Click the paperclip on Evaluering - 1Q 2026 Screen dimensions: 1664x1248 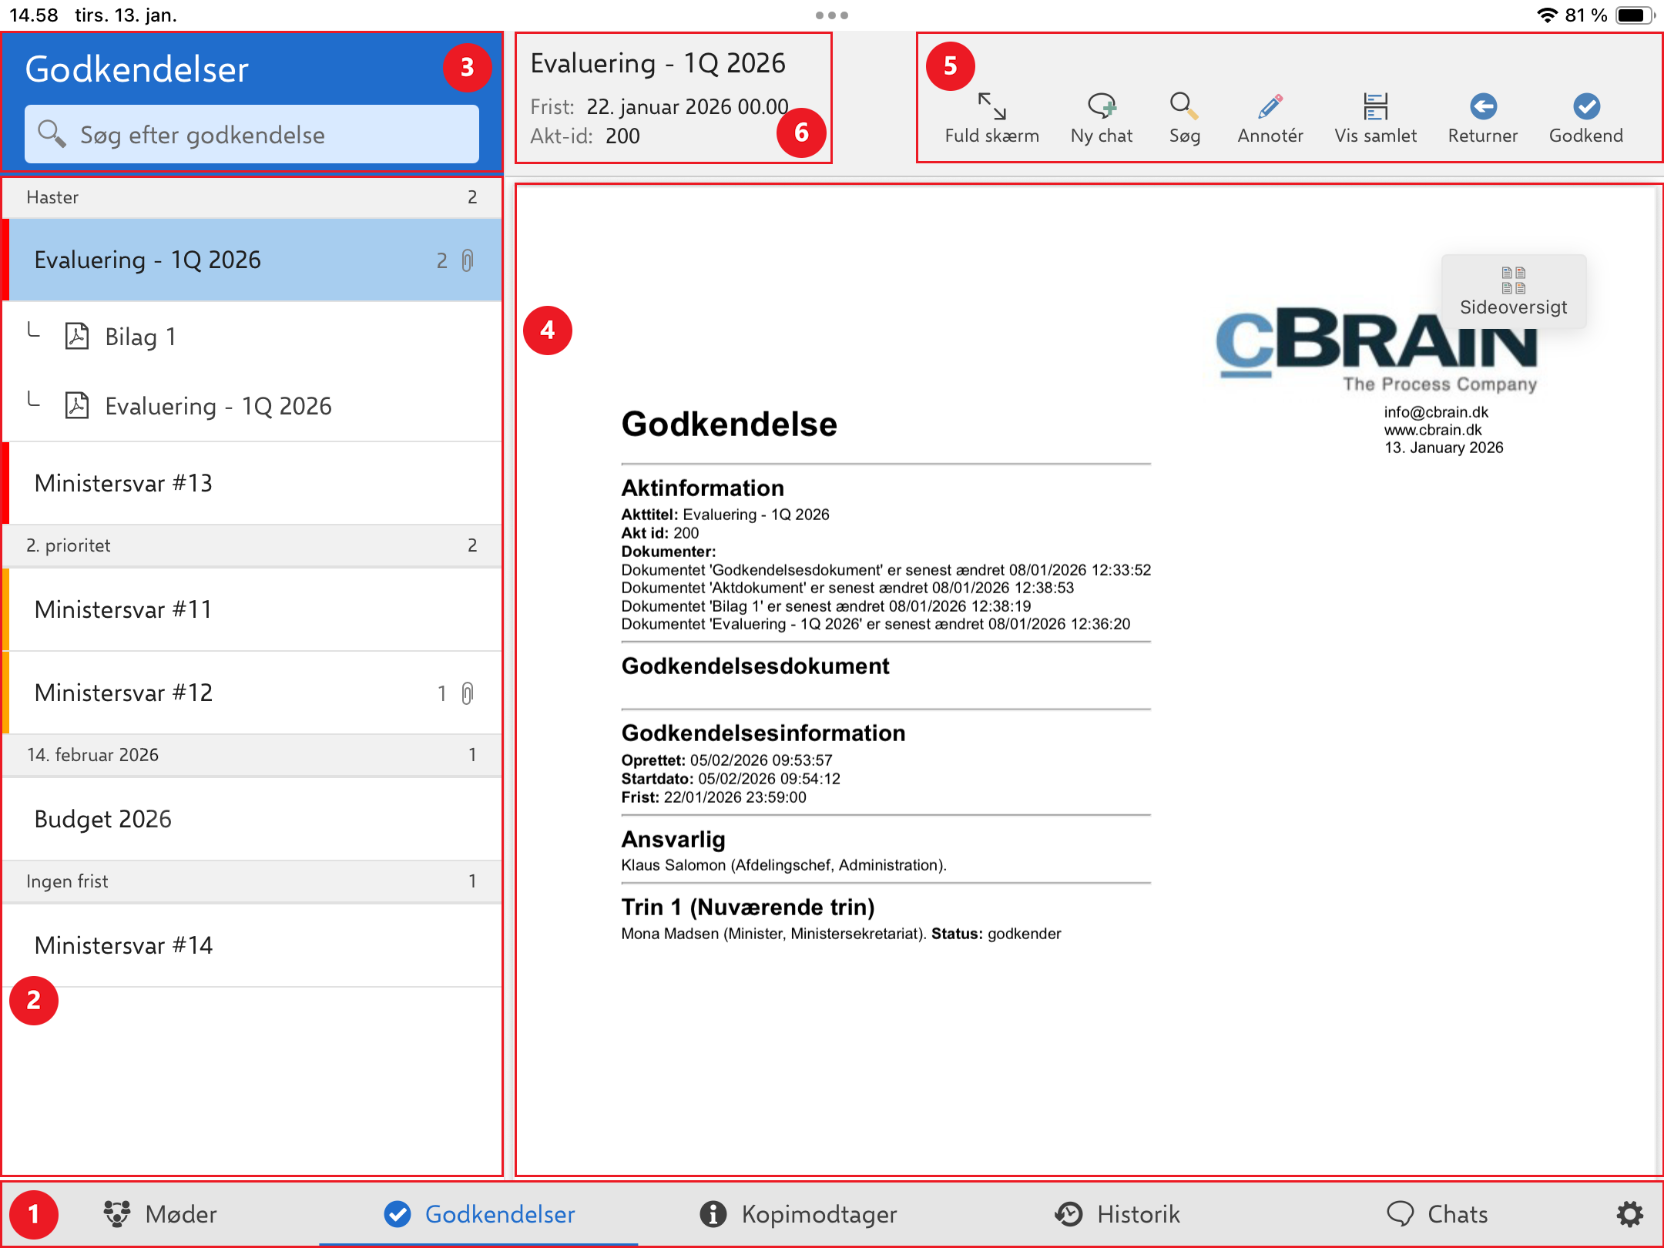pos(468,260)
